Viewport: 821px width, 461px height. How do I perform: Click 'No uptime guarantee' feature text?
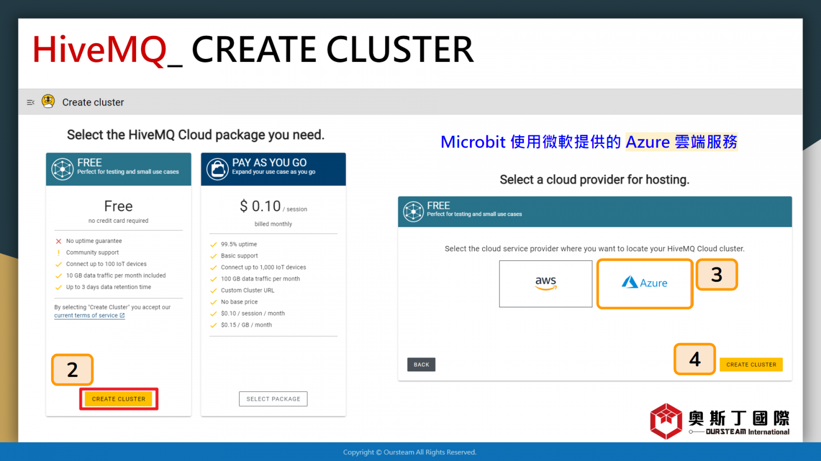tap(94, 241)
